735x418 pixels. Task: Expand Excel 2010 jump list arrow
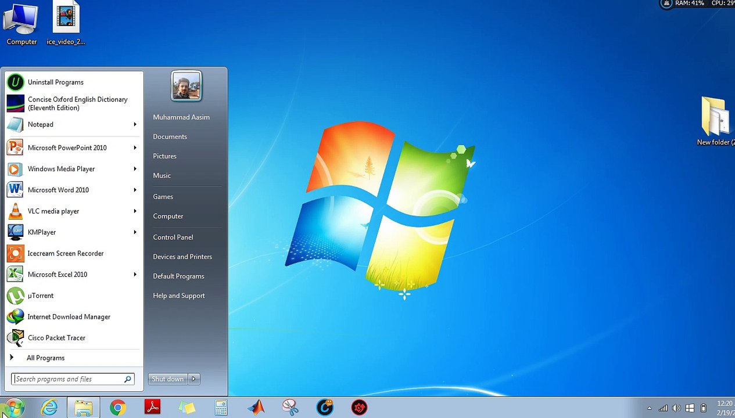(135, 275)
